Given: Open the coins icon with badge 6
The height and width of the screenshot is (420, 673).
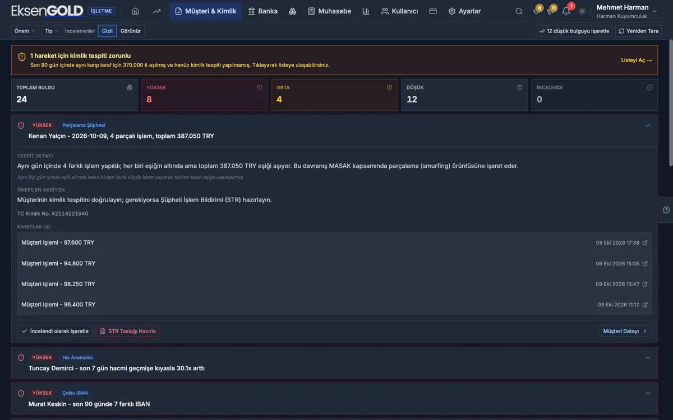Looking at the screenshot, I should pyautogui.click(x=536, y=11).
